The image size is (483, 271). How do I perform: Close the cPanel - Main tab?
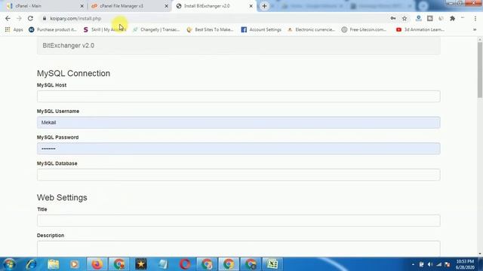(x=82, y=6)
